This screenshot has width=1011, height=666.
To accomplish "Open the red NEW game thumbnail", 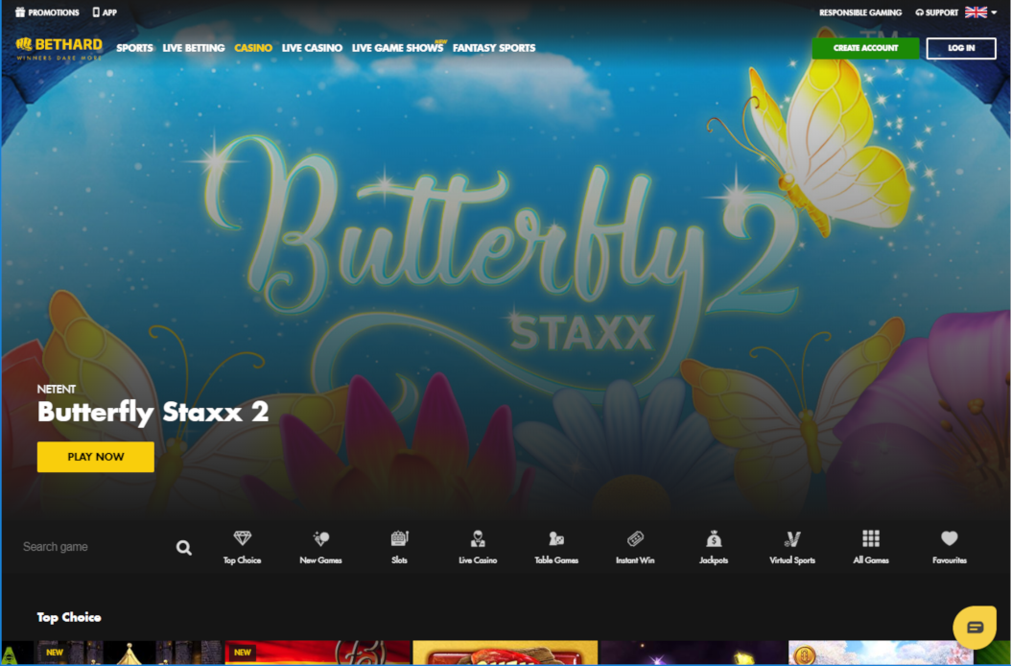I will tap(317, 653).
